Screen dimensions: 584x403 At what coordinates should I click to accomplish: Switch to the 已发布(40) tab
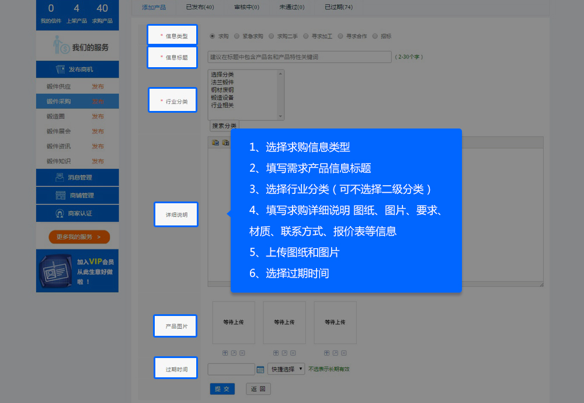(x=200, y=8)
